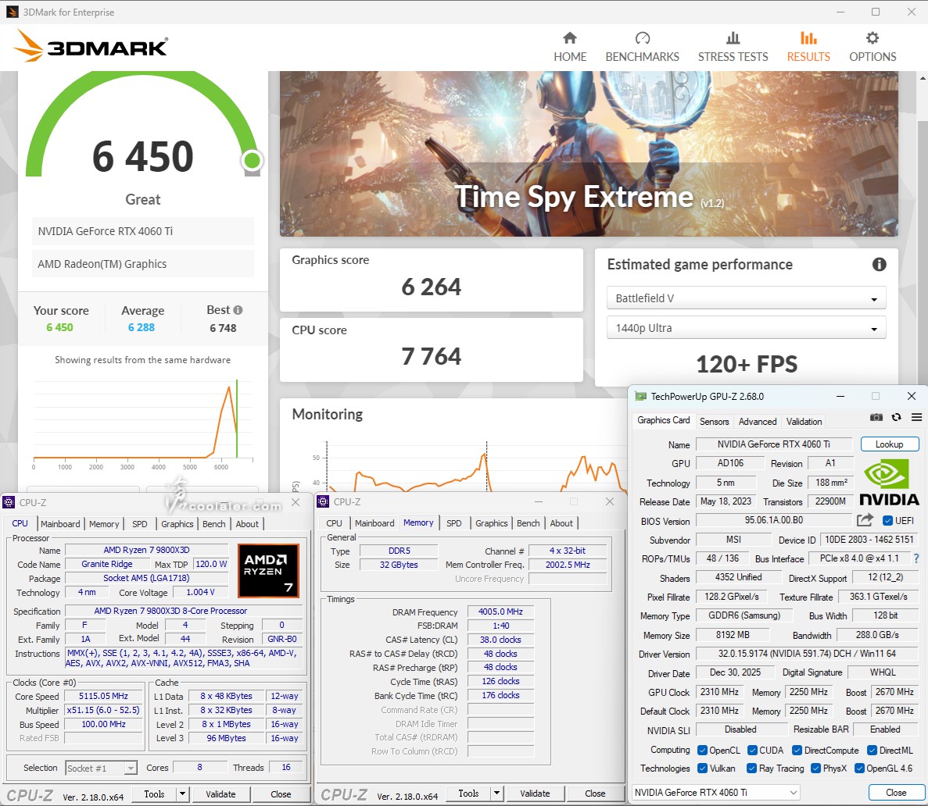Go to 3DMark Home
Image resolution: width=928 pixels, height=806 pixels.
570,48
